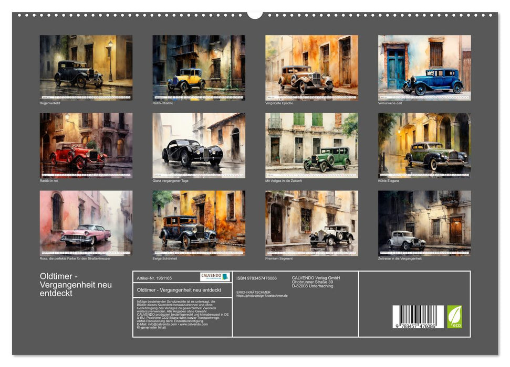Click the www.calvendo.com website link

[x=193, y=325]
